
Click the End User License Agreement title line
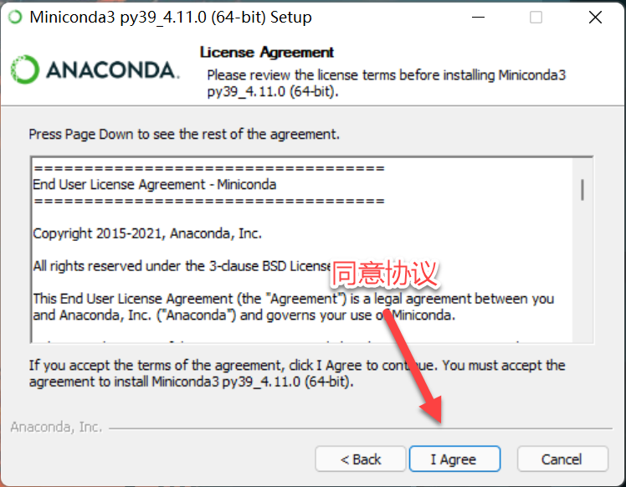pos(155,184)
